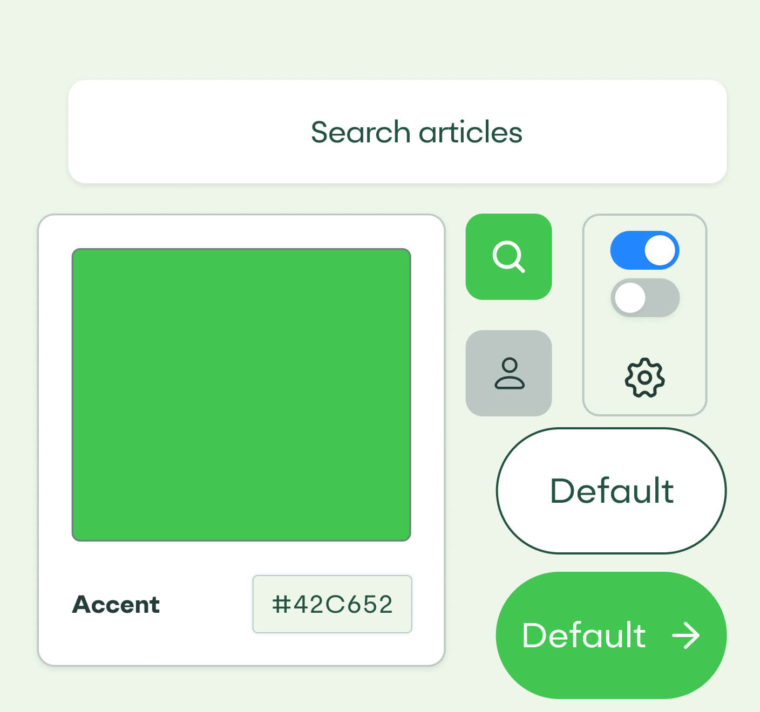The height and width of the screenshot is (712, 760).
Task: Click the Search articles placeholder text
Action: coord(417,133)
